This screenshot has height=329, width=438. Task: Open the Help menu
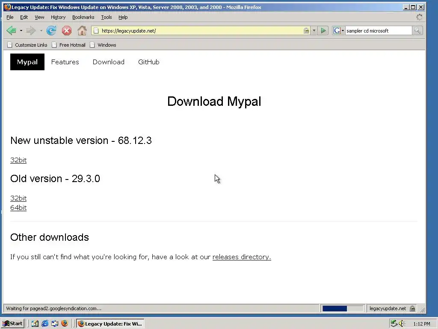[123, 17]
